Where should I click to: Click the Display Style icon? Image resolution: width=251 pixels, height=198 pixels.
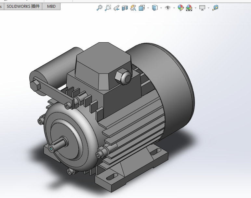tap(155, 8)
